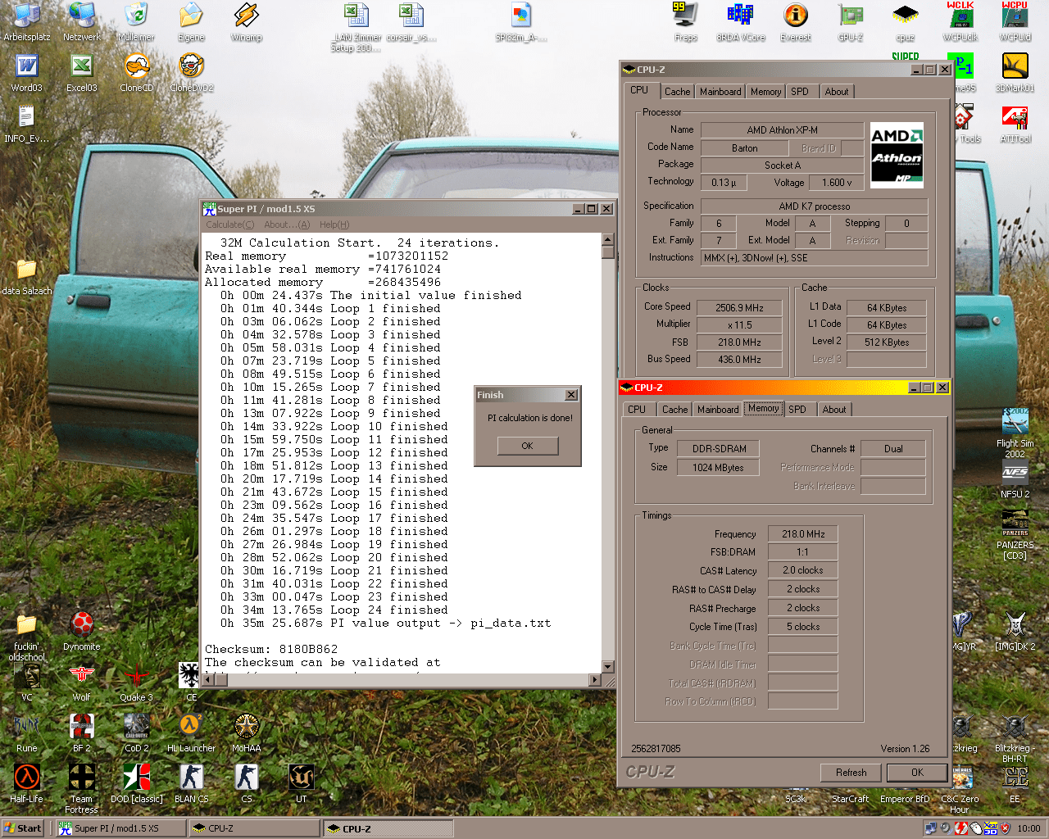Open the UT desktop shortcut
The height and width of the screenshot is (839, 1049).
click(x=301, y=783)
